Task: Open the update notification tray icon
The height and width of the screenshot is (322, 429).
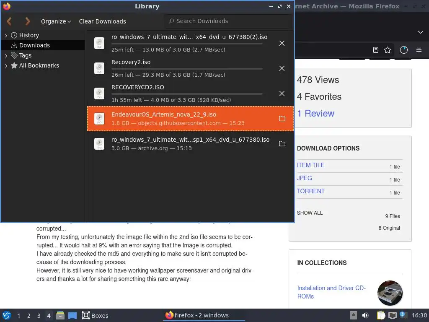Action: [403, 315]
